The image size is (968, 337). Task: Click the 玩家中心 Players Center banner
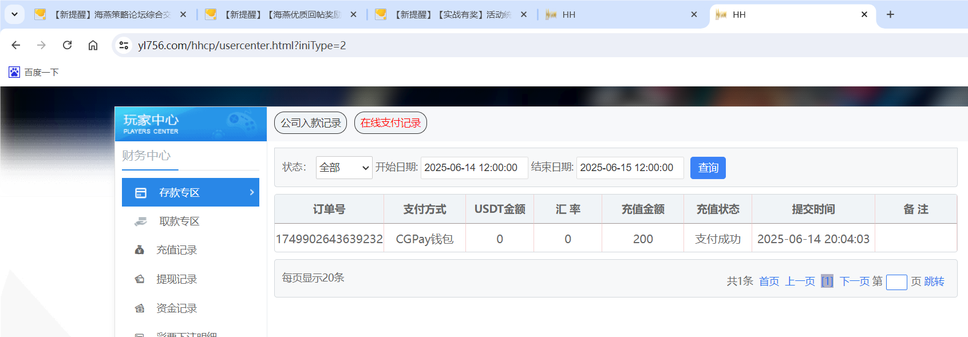[x=191, y=124]
